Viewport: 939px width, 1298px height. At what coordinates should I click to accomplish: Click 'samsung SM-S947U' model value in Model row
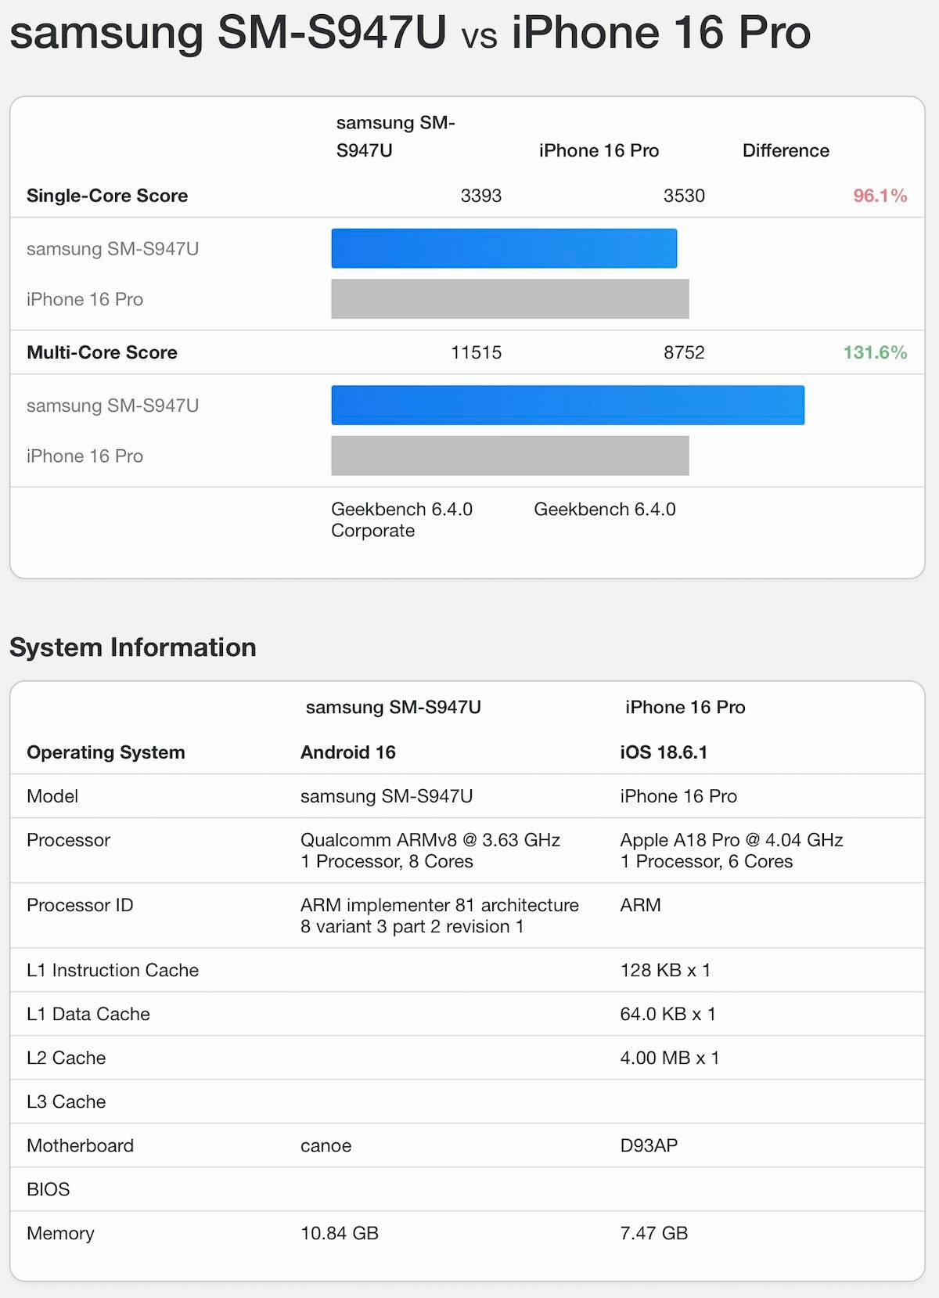387,796
